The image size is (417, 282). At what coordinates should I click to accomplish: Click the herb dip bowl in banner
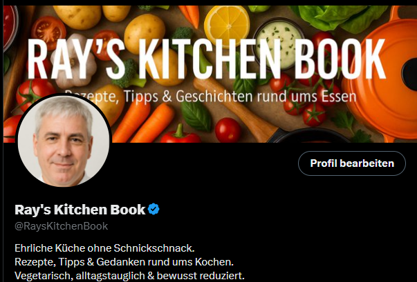pyautogui.click(x=279, y=43)
